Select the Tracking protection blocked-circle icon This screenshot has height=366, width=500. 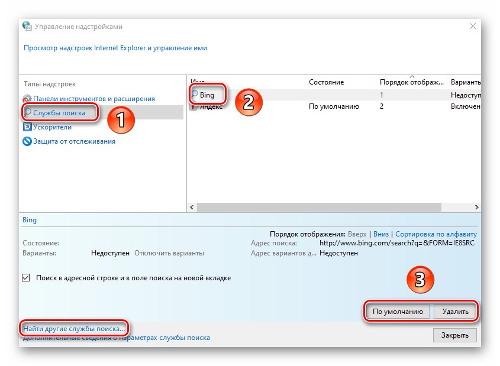coord(27,141)
